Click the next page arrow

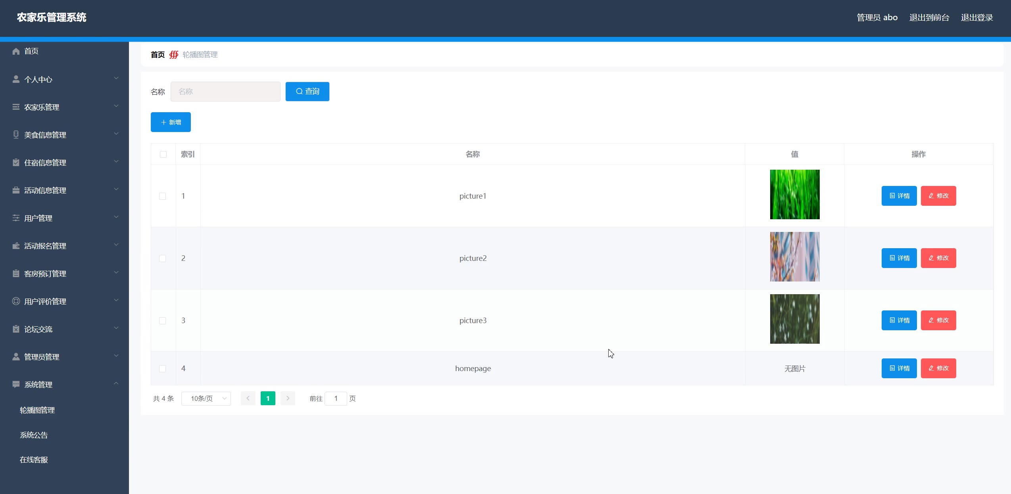[x=288, y=398]
